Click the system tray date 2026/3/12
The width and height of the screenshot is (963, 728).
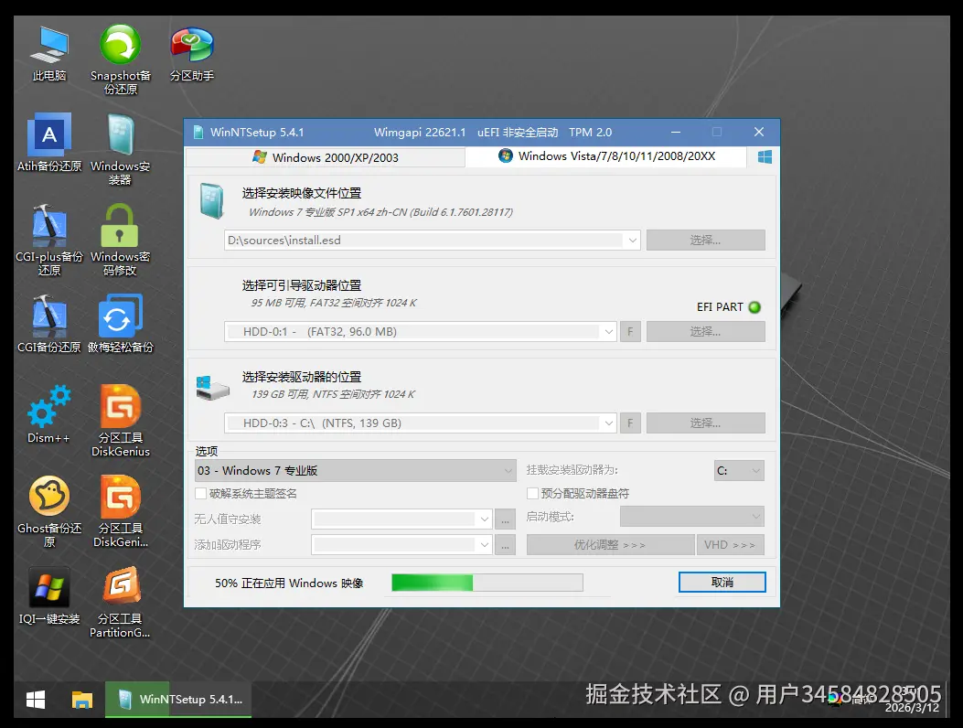[x=912, y=708]
